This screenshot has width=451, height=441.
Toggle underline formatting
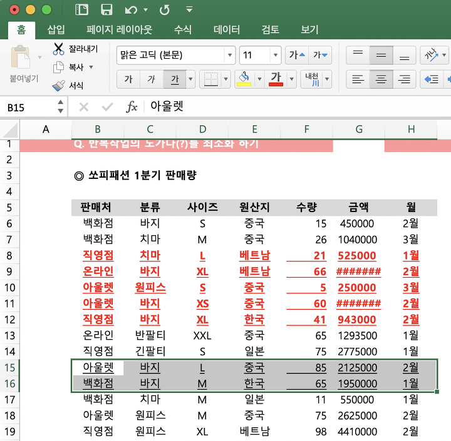[175, 79]
